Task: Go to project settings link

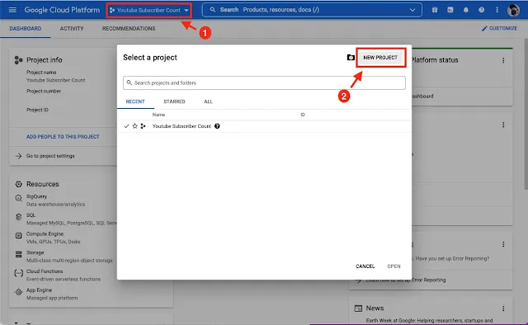Action: (x=50, y=156)
